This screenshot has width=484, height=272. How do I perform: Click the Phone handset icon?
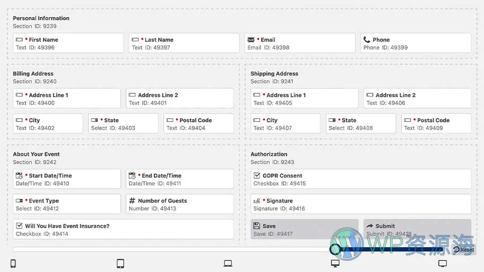point(367,40)
